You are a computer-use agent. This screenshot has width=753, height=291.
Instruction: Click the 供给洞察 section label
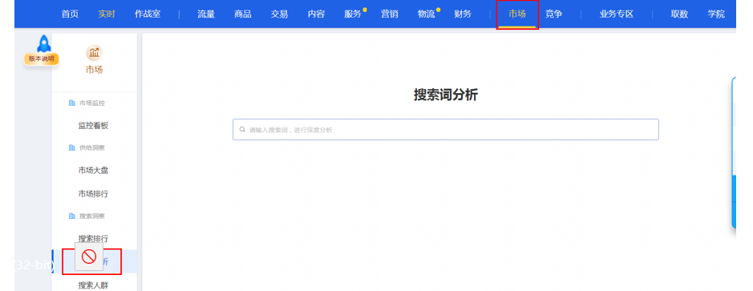coord(91,148)
